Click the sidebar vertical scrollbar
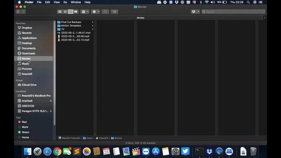The width and height of the screenshot is (281, 158). click(x=54, y=73)
